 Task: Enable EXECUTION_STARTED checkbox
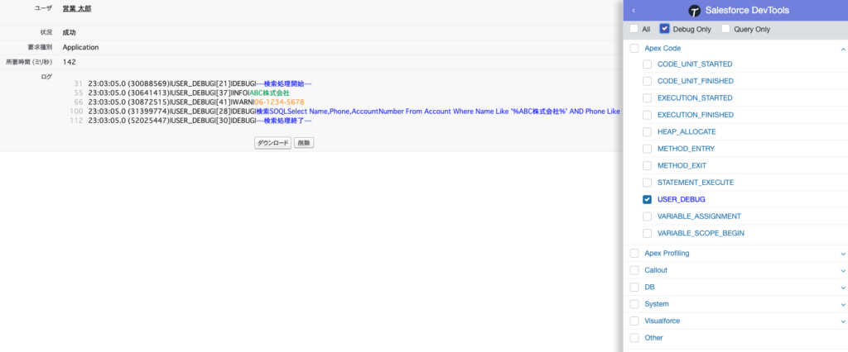point(647,98)
